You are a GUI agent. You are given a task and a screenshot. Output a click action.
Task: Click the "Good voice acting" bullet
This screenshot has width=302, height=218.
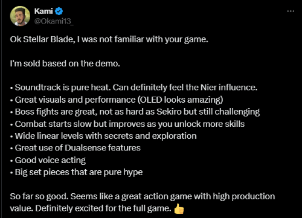tap(48, 160)
